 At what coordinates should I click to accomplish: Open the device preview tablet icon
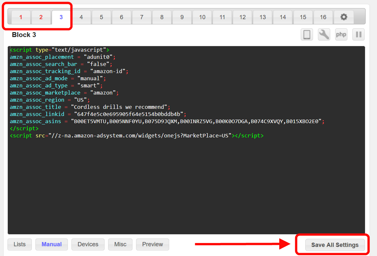[307, 34]
